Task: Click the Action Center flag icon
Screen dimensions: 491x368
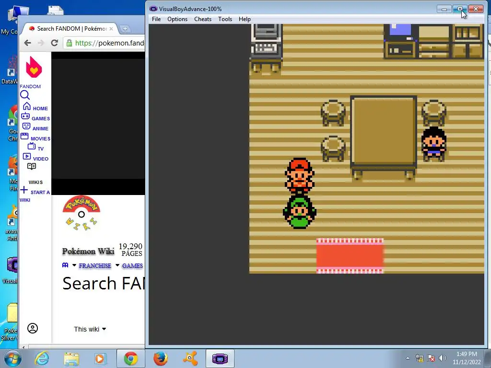Action: (x=431, y=358)
